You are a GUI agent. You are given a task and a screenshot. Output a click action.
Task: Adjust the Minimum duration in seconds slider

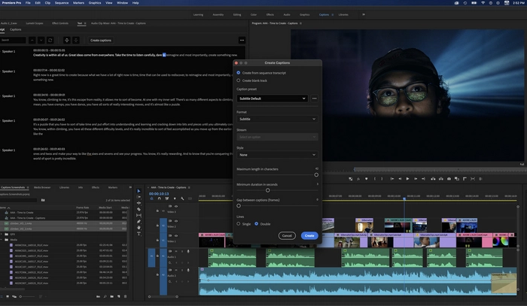coord(267,190)
